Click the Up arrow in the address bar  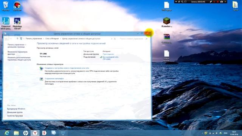click(17, 39)
